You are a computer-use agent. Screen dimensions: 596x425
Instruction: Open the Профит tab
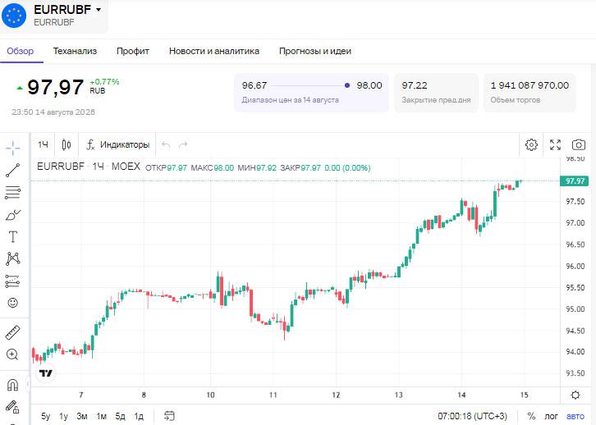click(x=133, y=51)
